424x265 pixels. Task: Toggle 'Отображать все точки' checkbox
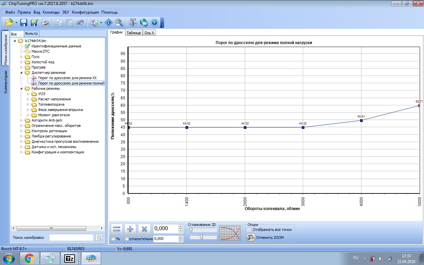point(249,230)
